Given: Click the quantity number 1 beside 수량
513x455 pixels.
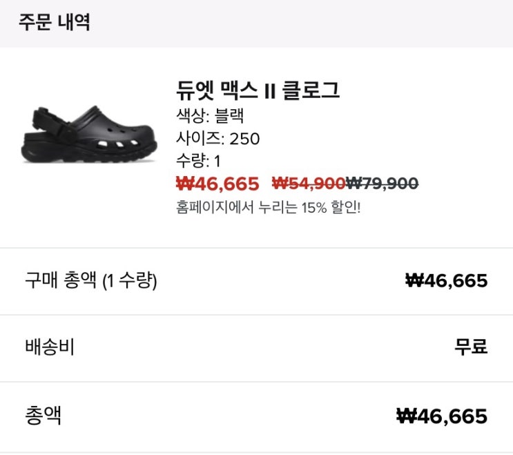Looking at the screenshot, I should tap(217, 161).
